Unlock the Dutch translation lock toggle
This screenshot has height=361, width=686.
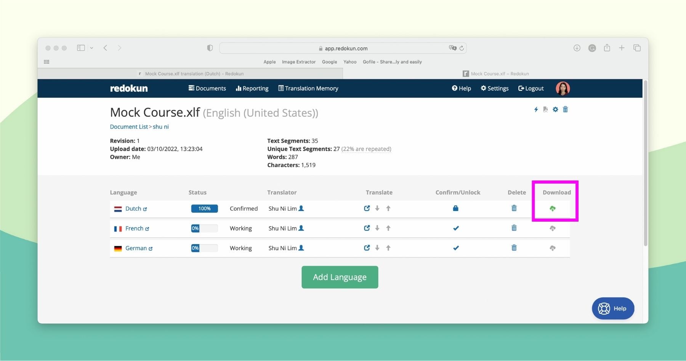(x=456, y=208)
